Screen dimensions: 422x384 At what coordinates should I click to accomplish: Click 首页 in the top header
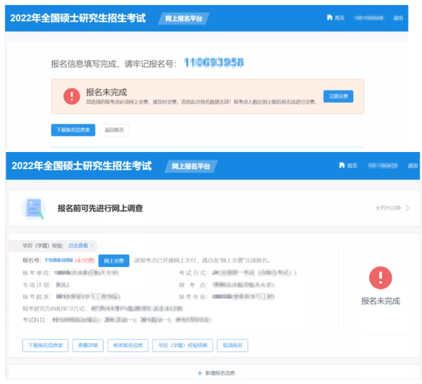[x=339, y=18]
